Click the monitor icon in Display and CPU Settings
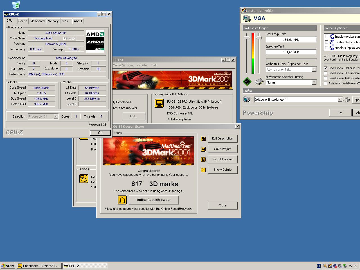The width and height of the screenshot is (360, 270). pos(159,103)
